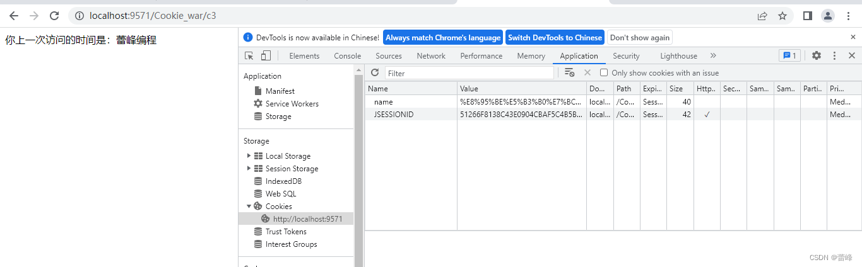Reload the page with the refresh icon
Image resolution: width=862 pixels, height=267 pixels.
tap(54, 16)
